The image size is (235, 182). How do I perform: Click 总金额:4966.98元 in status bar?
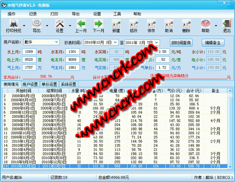[114, 177]
